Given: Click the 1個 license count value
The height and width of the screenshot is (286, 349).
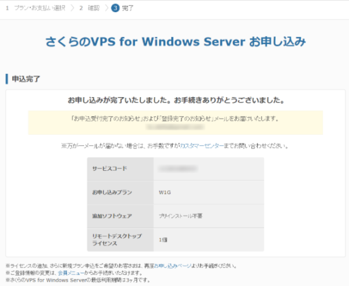Looking at the screenshot, I should point(163,239).
